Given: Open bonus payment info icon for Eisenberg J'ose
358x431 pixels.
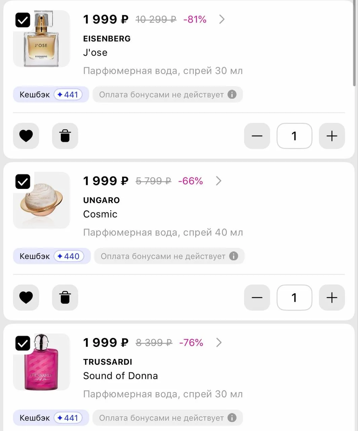Looking at the screenshot, I should [232, 94].
